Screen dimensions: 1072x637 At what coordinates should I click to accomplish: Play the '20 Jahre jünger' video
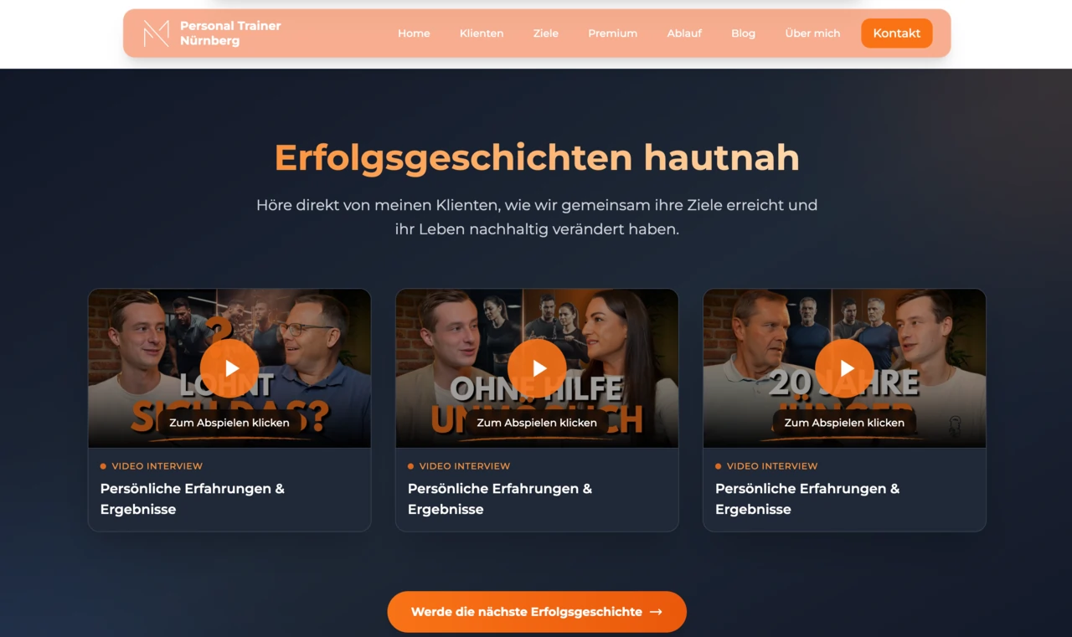844,368
